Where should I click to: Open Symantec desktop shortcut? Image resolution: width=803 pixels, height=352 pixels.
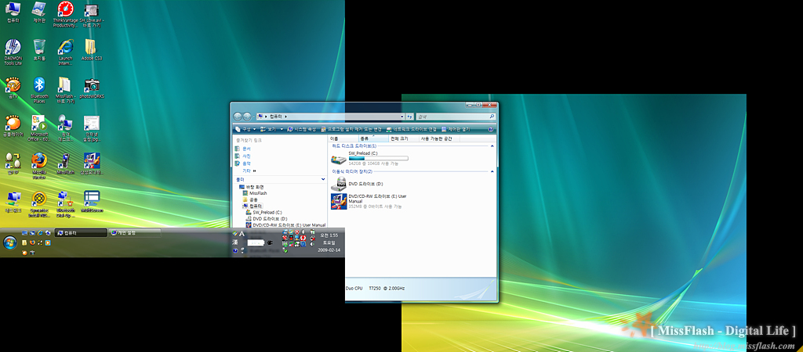tap(39, 204)
